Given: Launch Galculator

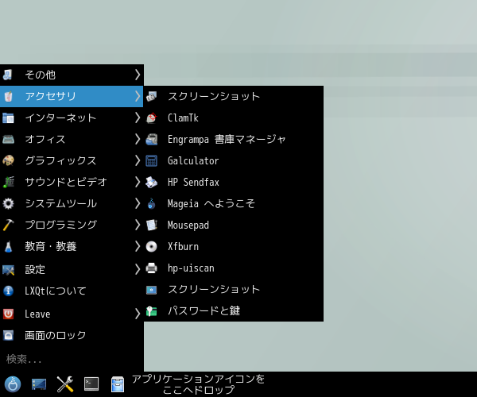Looking at the screenshot, I should pyautogui.click(x=234, y=160).
